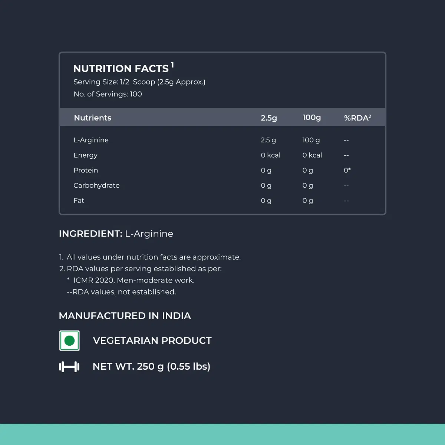
Task: Click the Carbohydrate row label
Action: click(x=96, y=185)
